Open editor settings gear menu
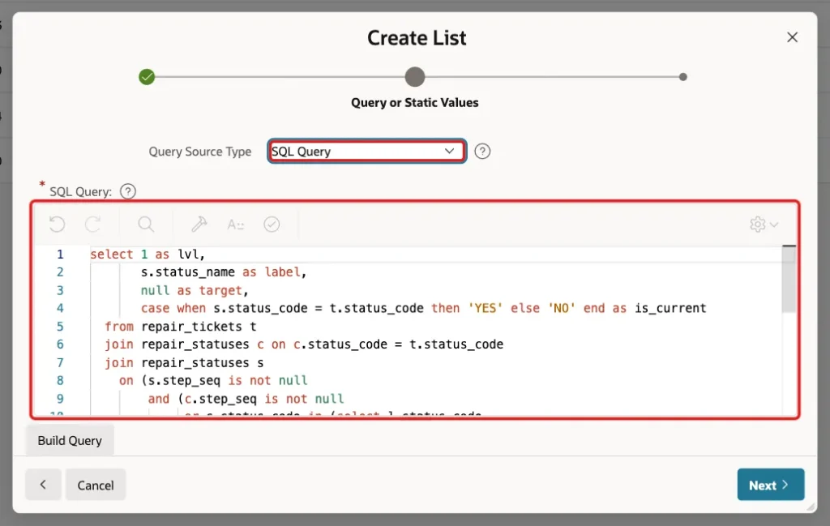The height and width of the screenshot is (526, 830). pyautogui.click(x=764, y=225)
